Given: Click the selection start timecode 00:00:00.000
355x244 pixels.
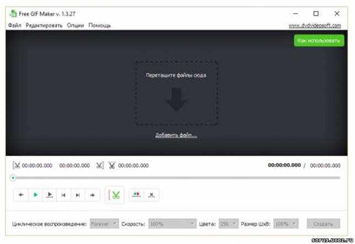Looking at the screenshot, I should coord(37,166).
